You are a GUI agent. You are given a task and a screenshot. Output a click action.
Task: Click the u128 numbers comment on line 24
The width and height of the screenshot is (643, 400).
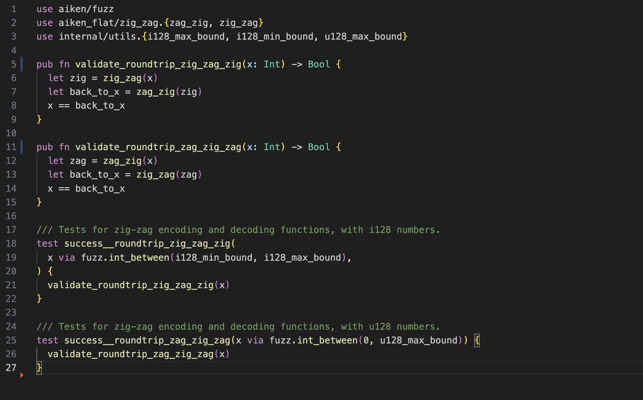pyautogui.click(x=238, y=327)
